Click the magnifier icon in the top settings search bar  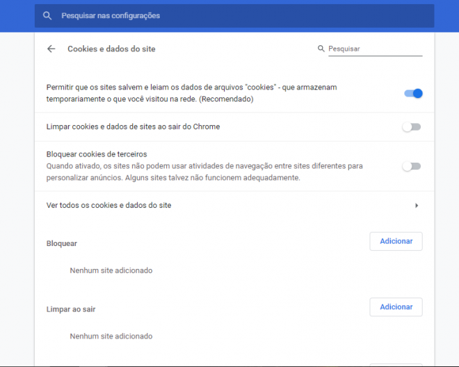(47, 16)
